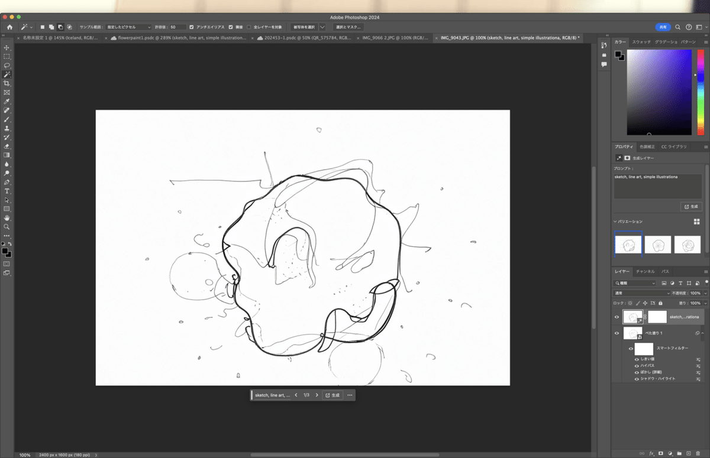The height and width of the screenshot is (458, 710).
Task: Open Edit Toolbar three-dots menu
Action: (7, 235)
